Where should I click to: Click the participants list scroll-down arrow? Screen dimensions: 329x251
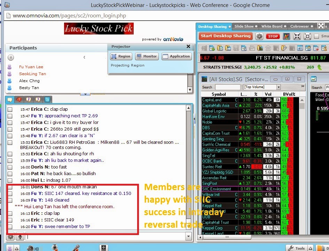point(190,90)
